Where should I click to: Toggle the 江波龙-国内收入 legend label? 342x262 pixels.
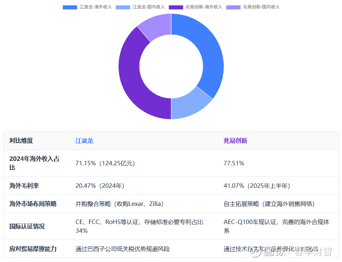coord(148,7)
